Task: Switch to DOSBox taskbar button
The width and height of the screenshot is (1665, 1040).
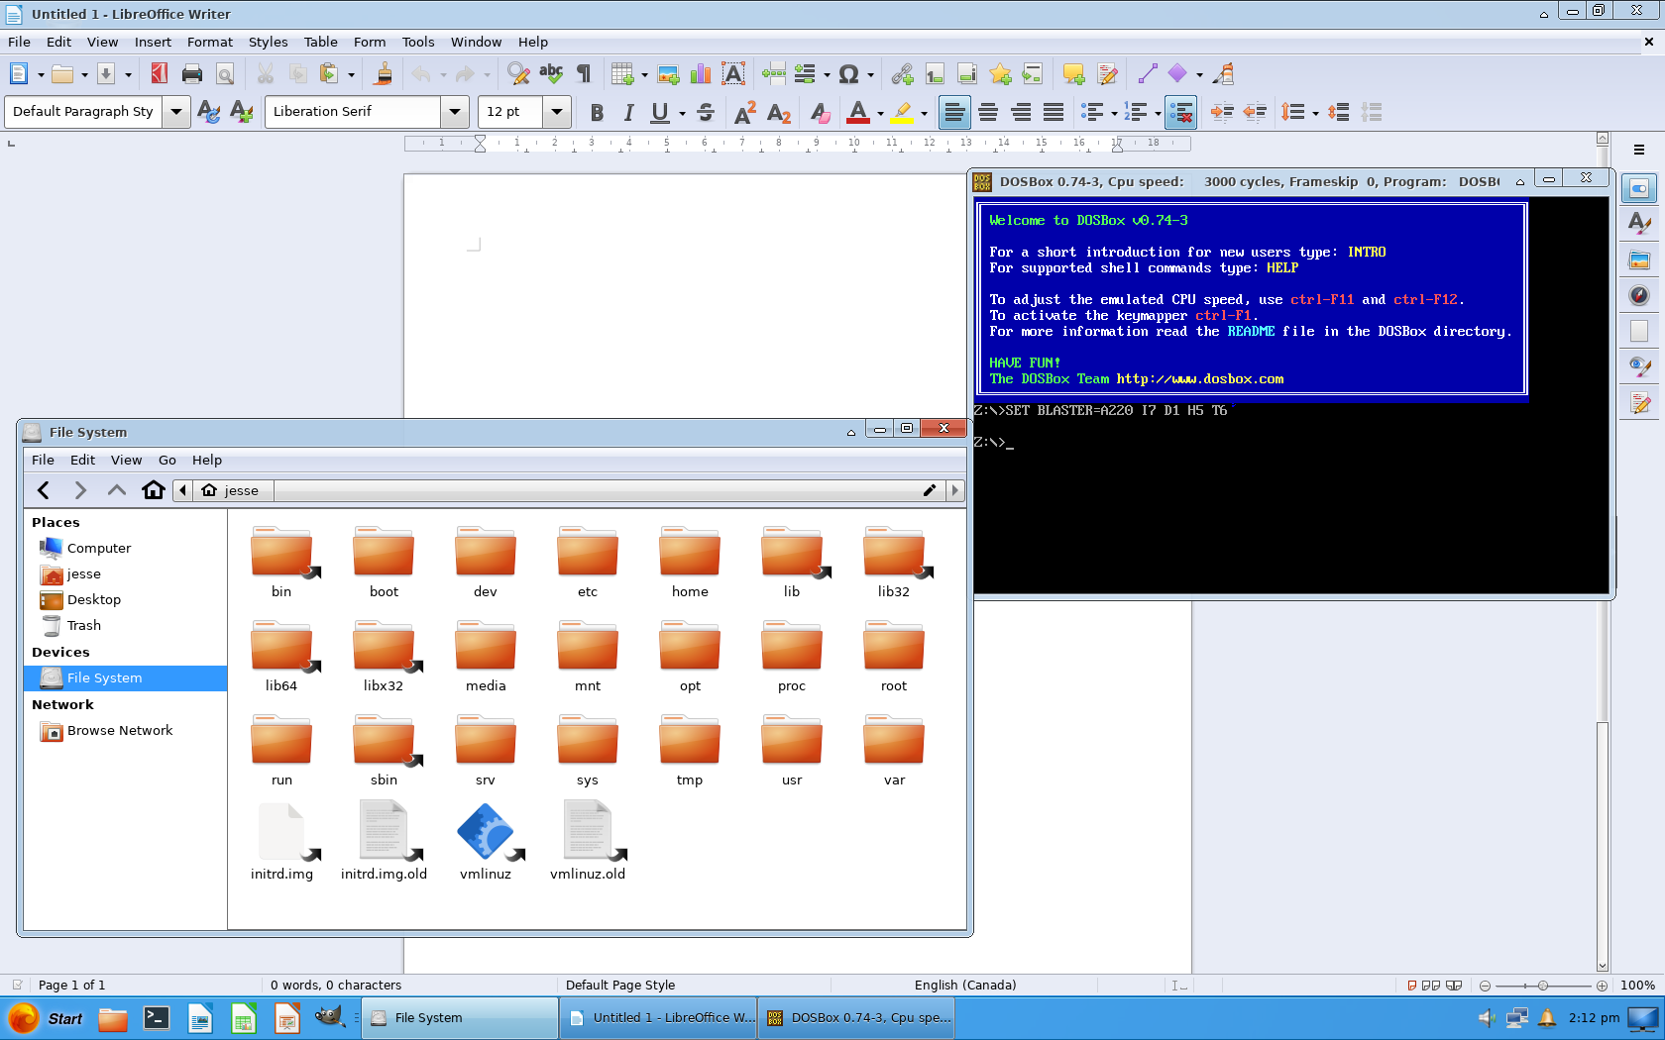Action: 858,1018
